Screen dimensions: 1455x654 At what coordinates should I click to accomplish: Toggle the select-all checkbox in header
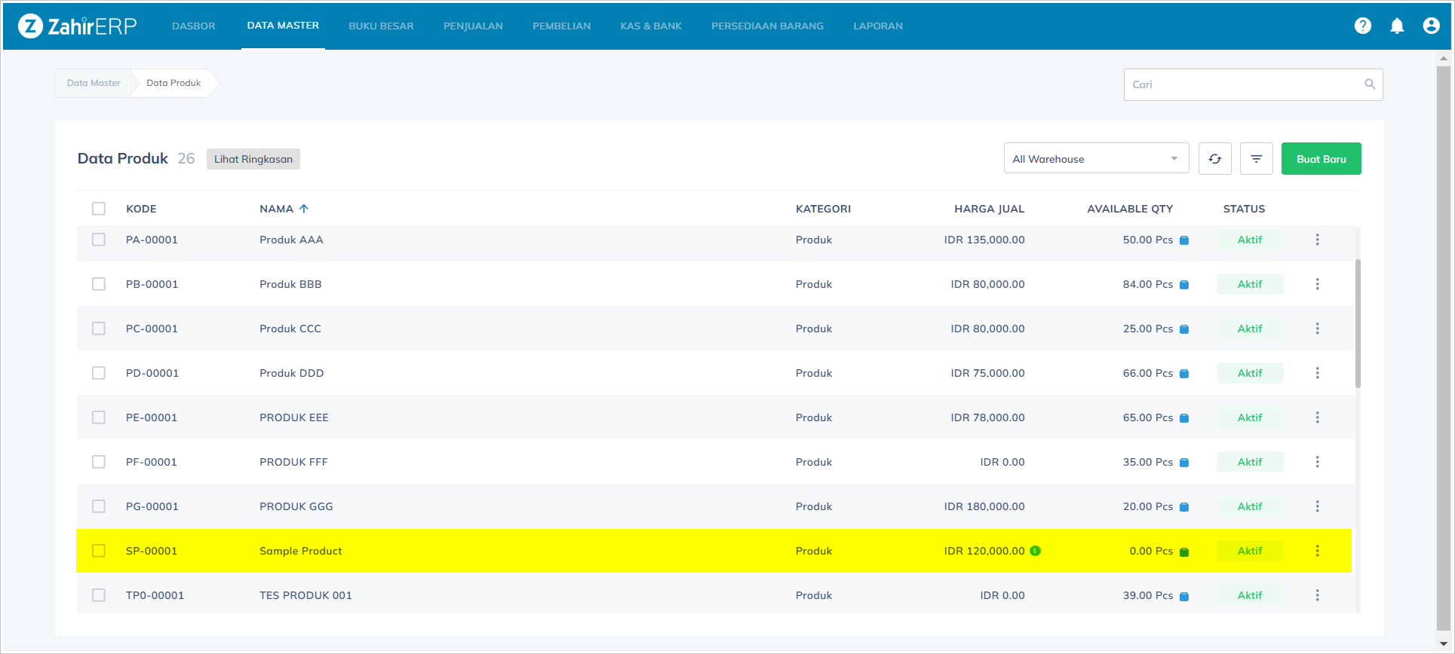pos(99,209)
